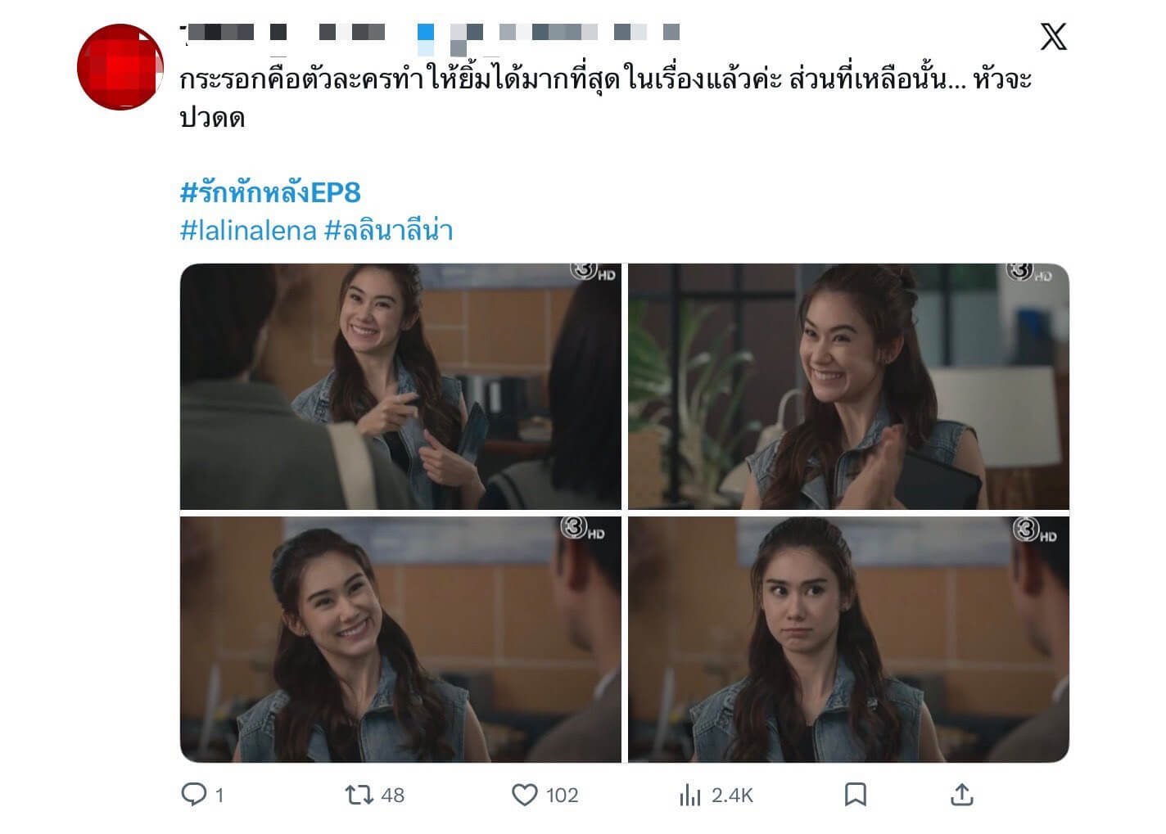
Task: Click the X logo in corner
Action: (1054, 37)
